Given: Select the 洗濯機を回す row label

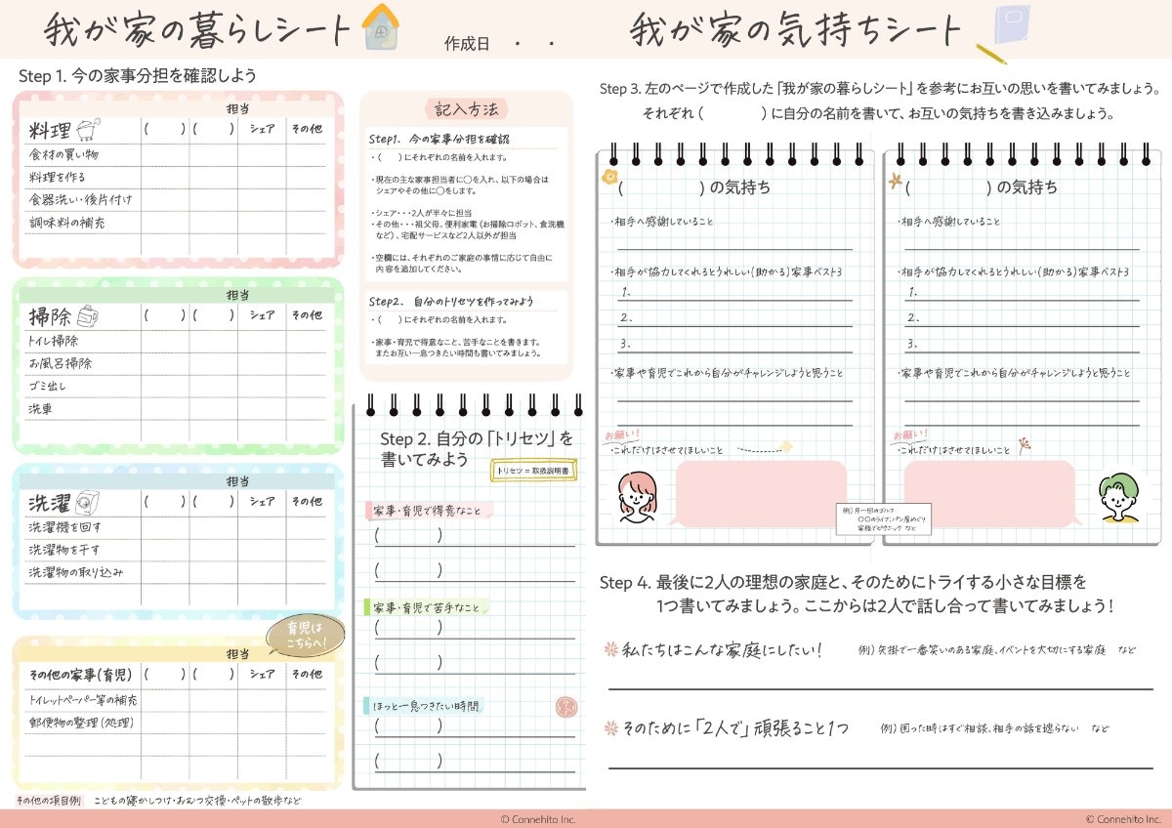Looking at the screenshot, I should tap(63, 527).
